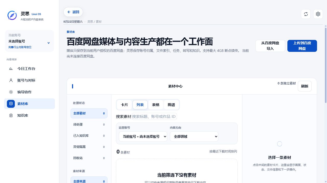The width and height of the screenshot is (327, 183).
Task: Expand the 当前账号 selector chevron
Action: 49,43
